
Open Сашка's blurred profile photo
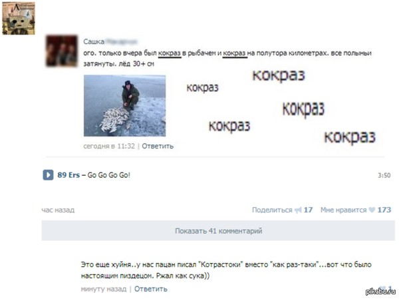coord(62,51)
